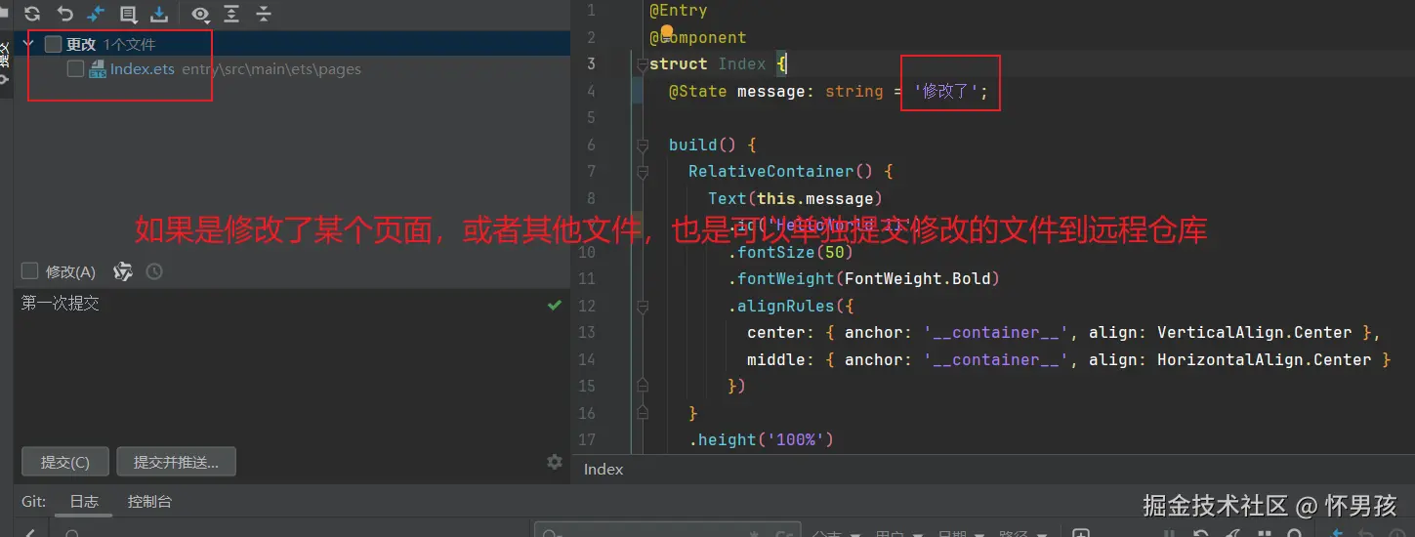This screenshot has height=537, width=1415.
Task: Switch to the 控制台 tab
Action: pos(149,502)
